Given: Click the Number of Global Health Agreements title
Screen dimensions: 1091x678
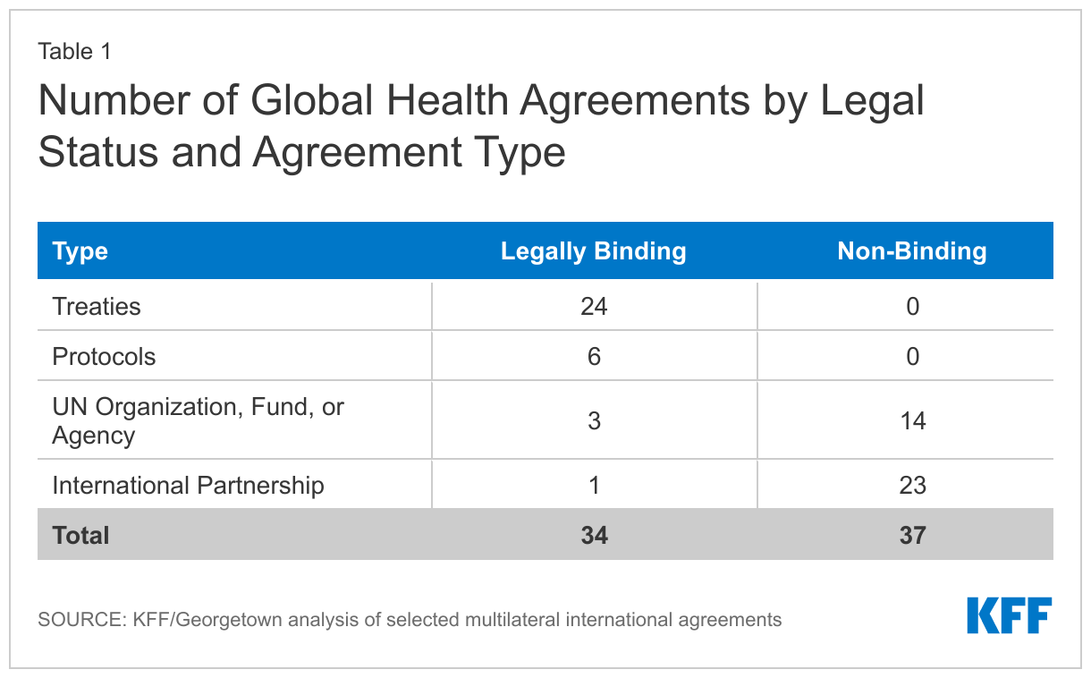Looking at the screenshot, I should tap(481, 126).
